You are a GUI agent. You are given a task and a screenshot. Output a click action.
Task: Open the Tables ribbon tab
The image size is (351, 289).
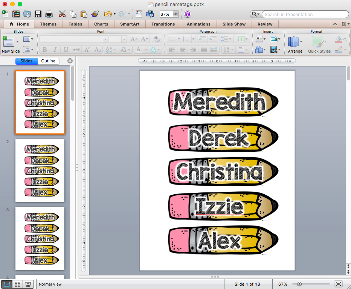pyautogui.click(x=75, y=24)
